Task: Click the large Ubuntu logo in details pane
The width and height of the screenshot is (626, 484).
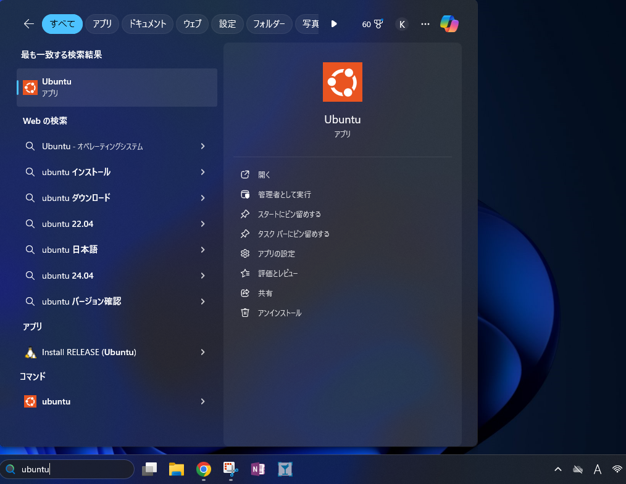Action: coord(343,82)
